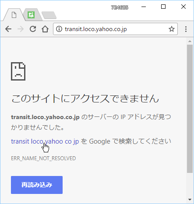Image resolution: width=194 pixels, height=204 pixels.
Task: View site information via the info icon
Action: 59,29
